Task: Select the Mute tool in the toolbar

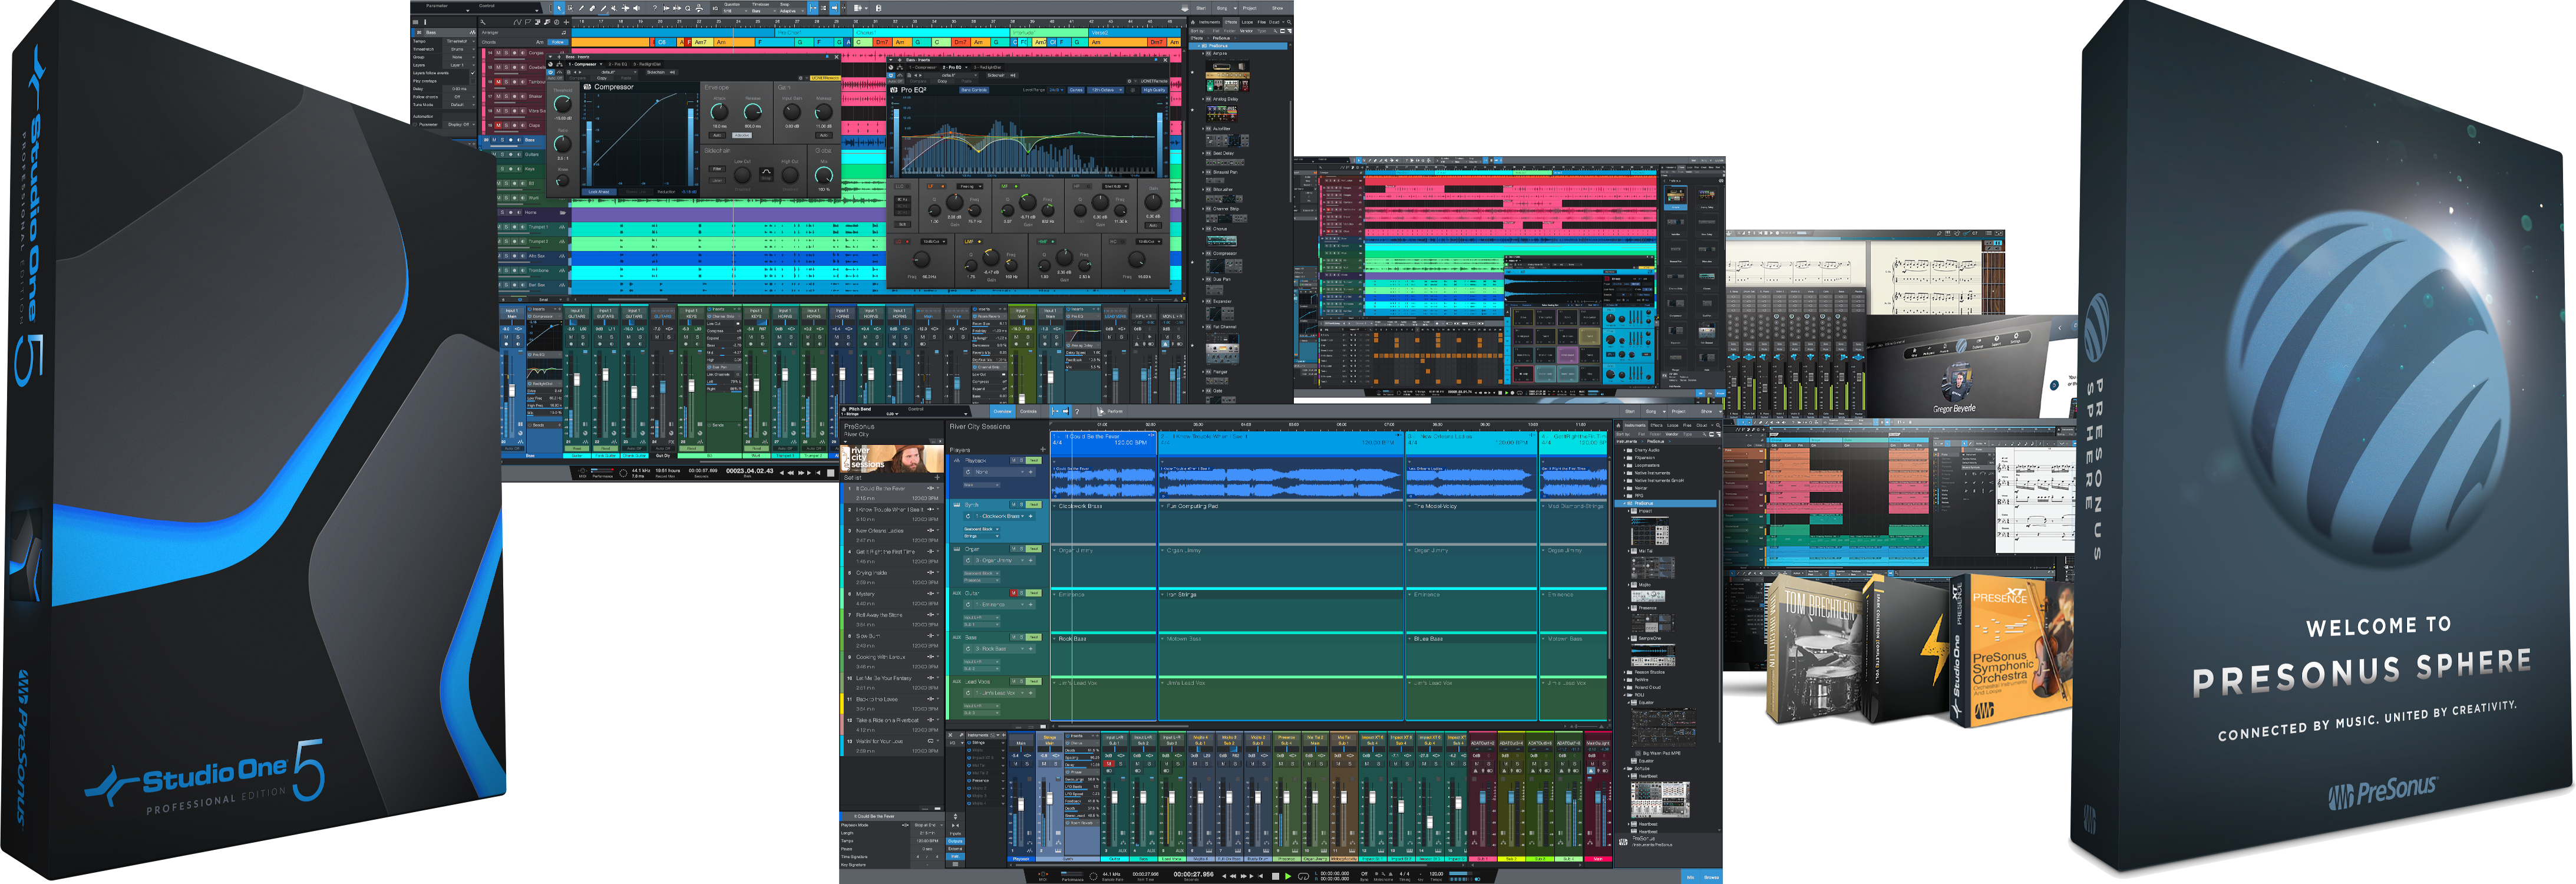Action: click(615, 9)
